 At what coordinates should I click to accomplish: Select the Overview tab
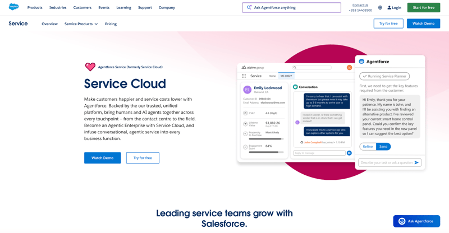click(49, 24)
